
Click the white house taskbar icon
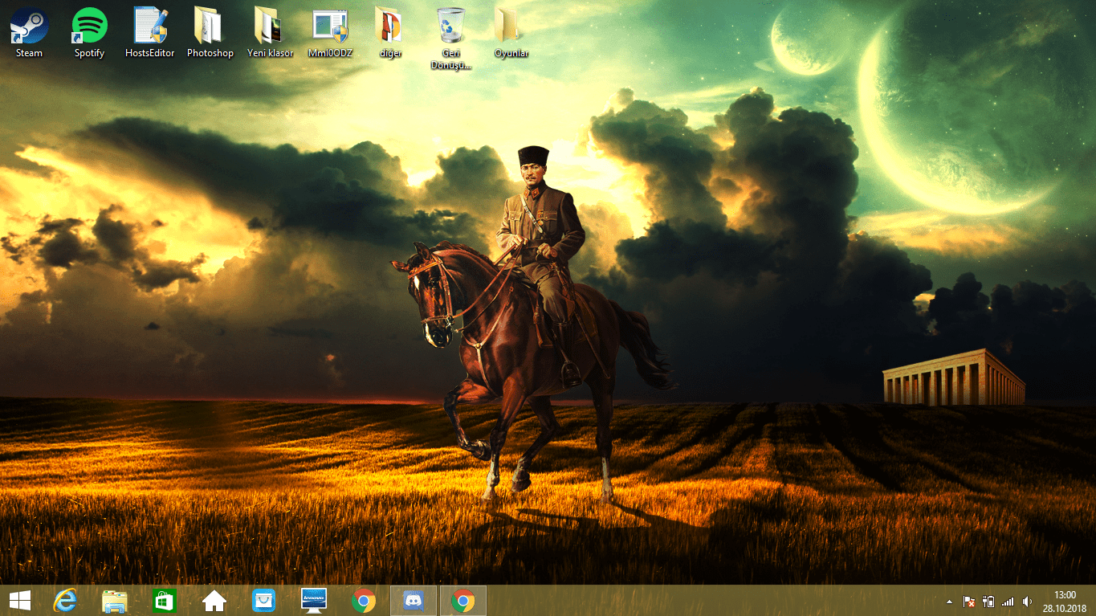[x=214, y=601]
